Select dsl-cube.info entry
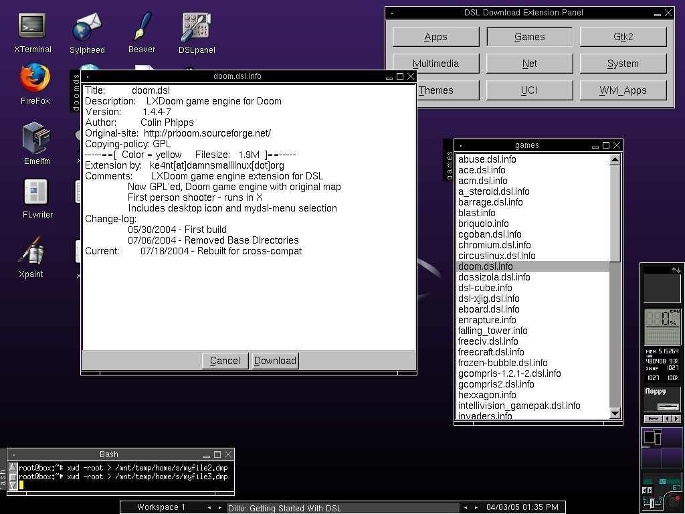 [532, 288]
